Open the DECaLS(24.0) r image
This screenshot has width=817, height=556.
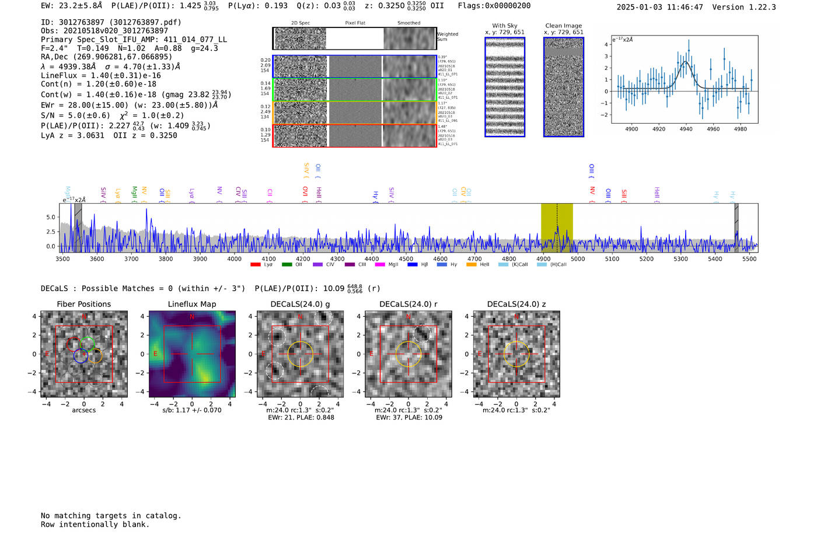coord(408,354)
